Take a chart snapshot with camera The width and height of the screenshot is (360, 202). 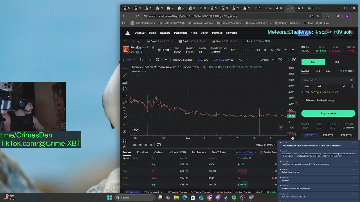point(294,60)
